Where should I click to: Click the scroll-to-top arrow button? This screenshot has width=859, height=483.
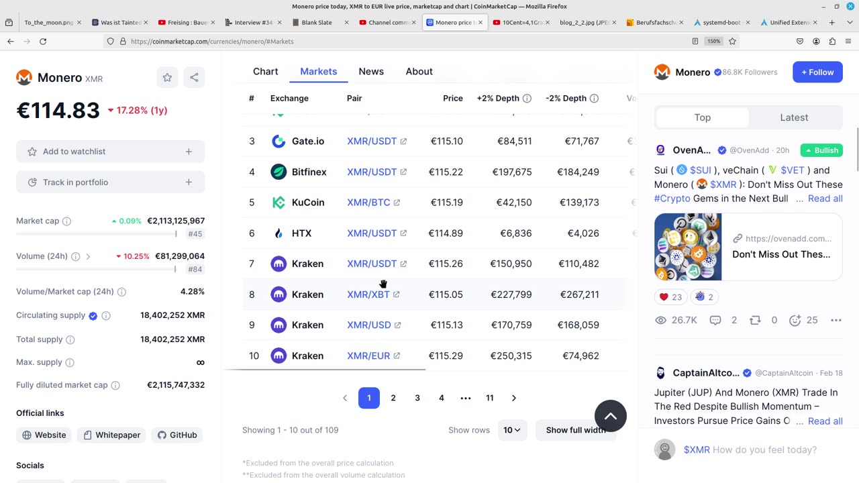pos(611,416)
